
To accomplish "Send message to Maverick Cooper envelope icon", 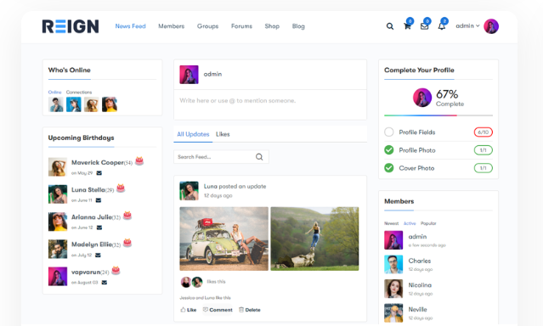I will pos(99,173).
